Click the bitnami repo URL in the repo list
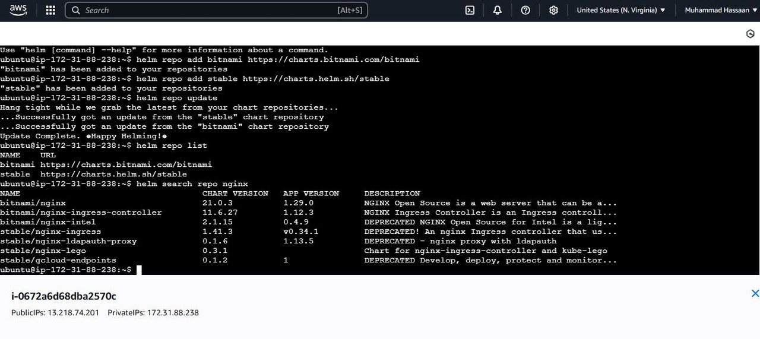This screenshot has width=760, height=339. 126,164
